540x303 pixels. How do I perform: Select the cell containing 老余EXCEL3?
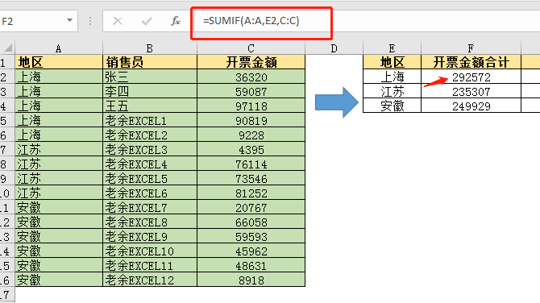150,149
